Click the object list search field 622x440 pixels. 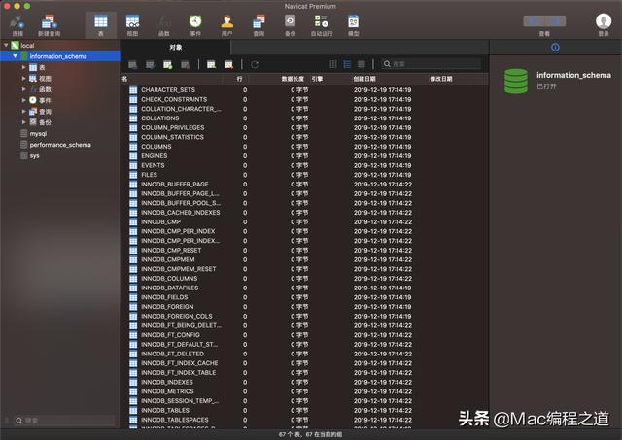pyautogui.click(x=432, y=64)
